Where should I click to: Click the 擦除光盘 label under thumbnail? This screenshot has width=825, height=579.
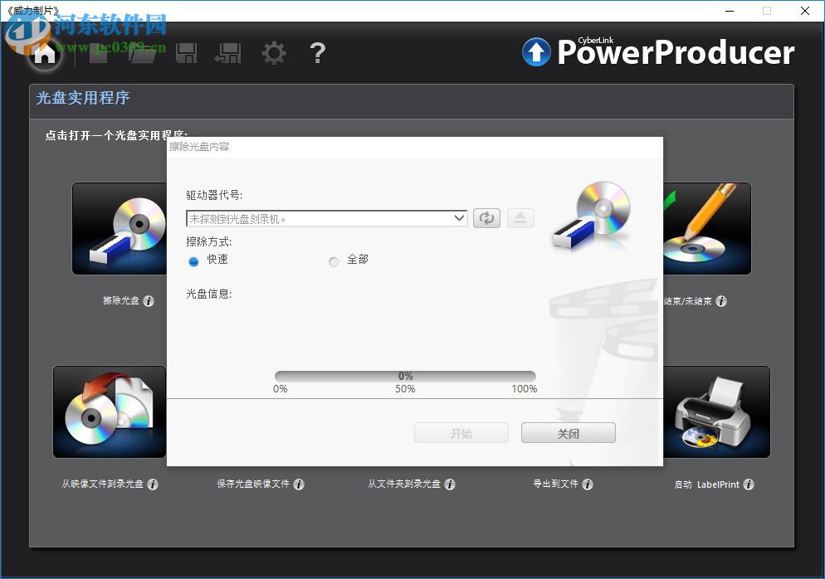tap(121, 300)
